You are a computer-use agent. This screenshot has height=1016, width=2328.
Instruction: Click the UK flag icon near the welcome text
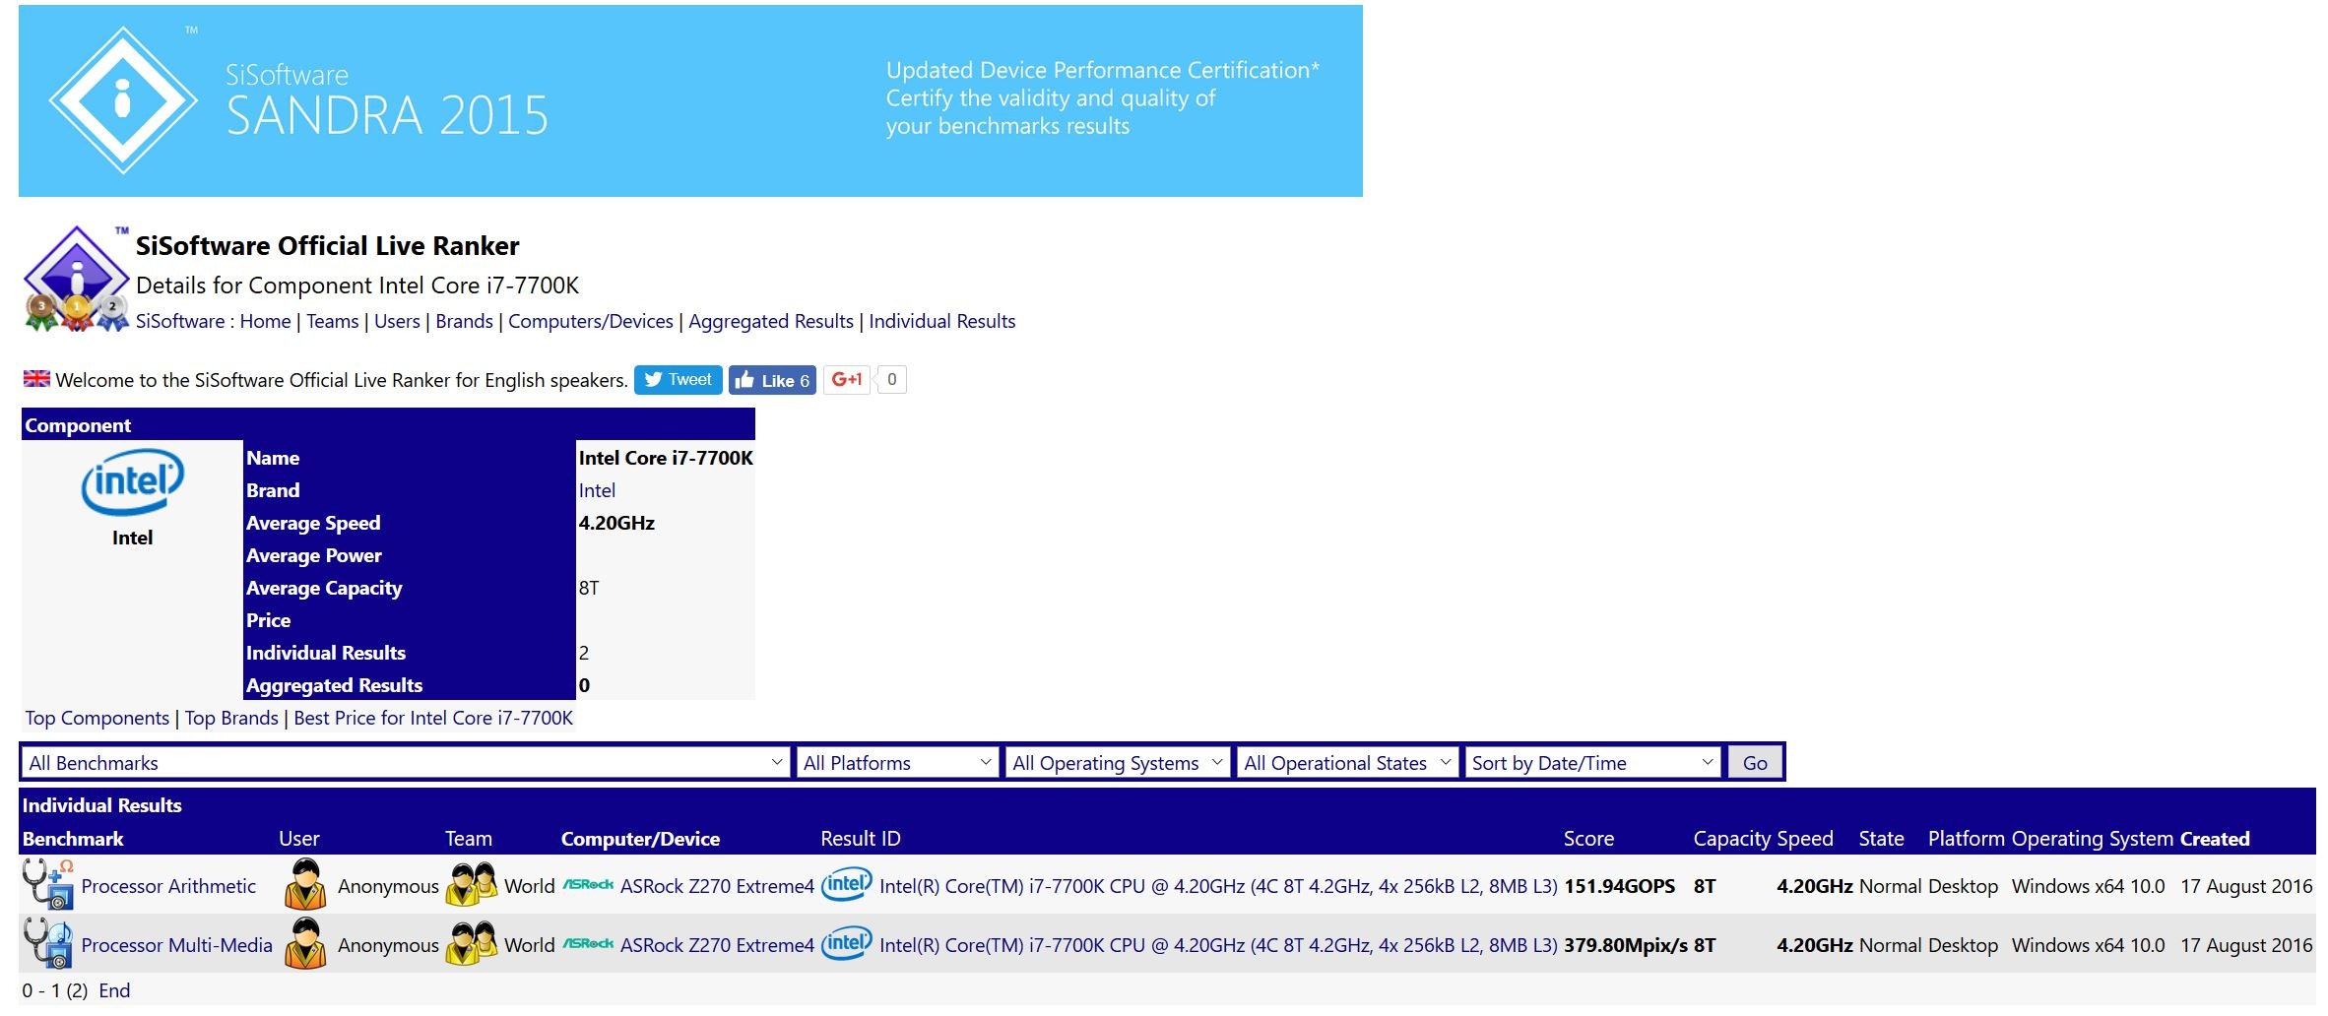coord(35,378)
